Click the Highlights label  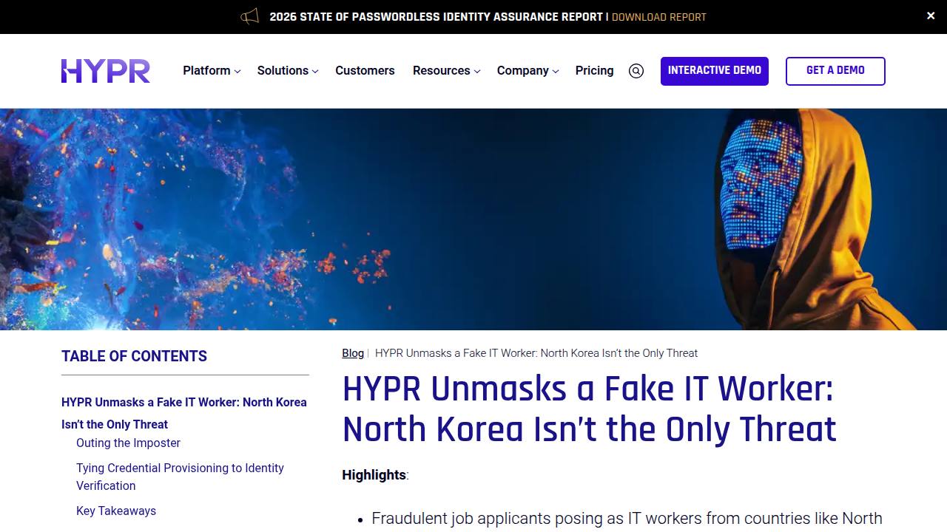[x=374, y=475]
